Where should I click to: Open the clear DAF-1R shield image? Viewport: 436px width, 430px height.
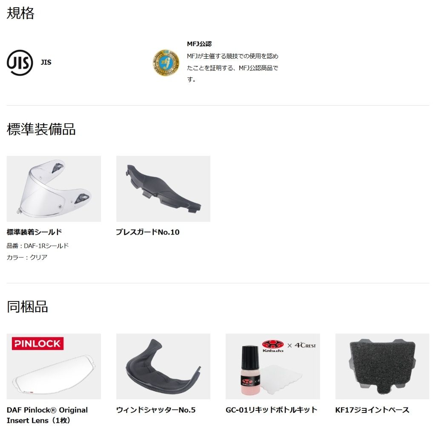click(54, 189)
